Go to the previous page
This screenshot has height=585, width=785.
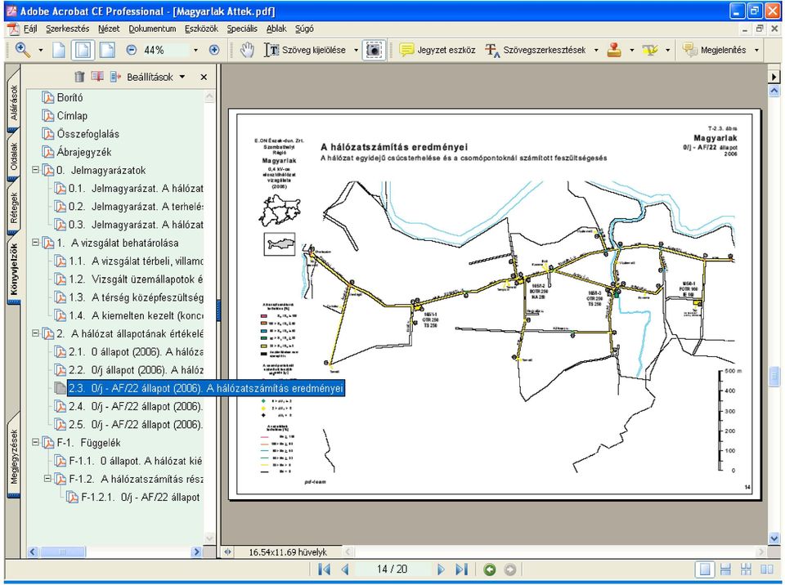click(345, 569)
